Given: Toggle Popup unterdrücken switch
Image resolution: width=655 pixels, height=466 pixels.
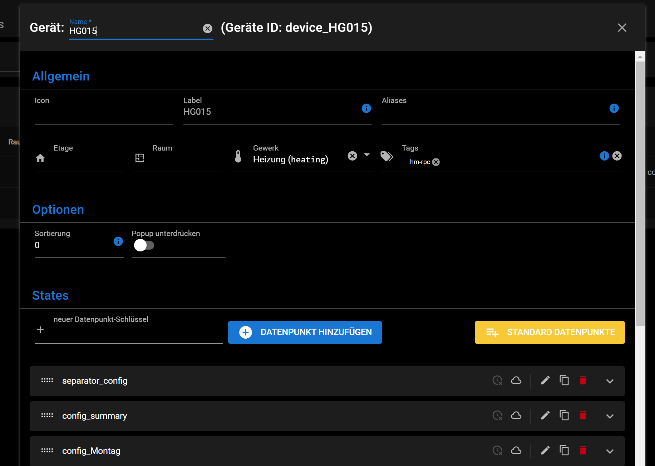Looking at the screenshot, I should pos(144,245).
